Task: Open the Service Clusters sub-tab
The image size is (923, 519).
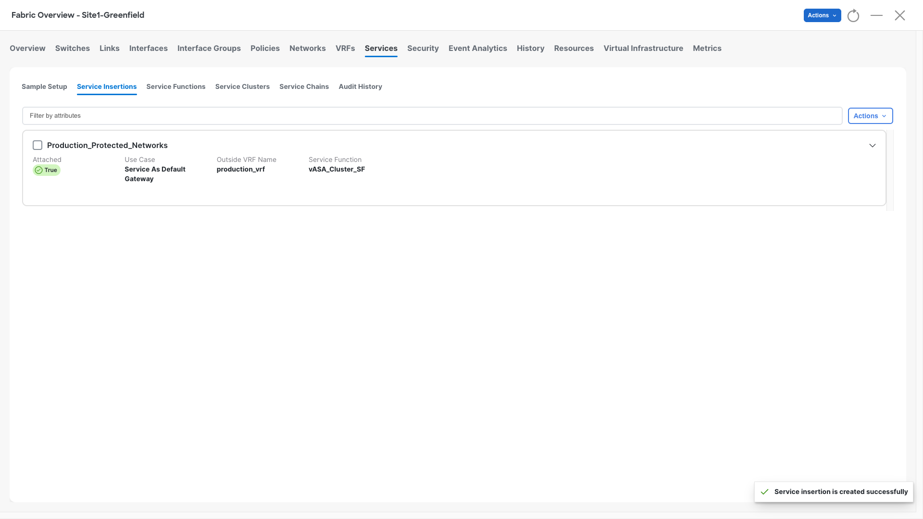Action: (242, 86)
